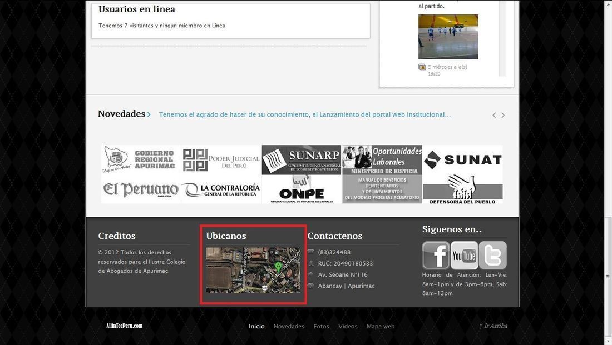
Task: Open the indoor court photo thumbnail
Action: [x=448, y=37]
